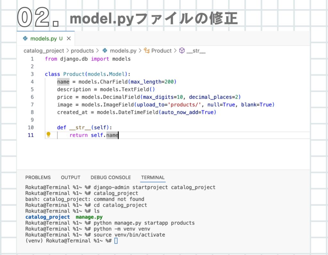Click the 'from django.db import models' line
The width and height of the screenshot is (328, 255).
[x=88, y=59]
